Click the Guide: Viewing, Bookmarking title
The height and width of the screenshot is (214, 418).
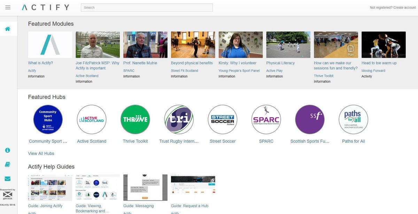click(x=93, y=208)
